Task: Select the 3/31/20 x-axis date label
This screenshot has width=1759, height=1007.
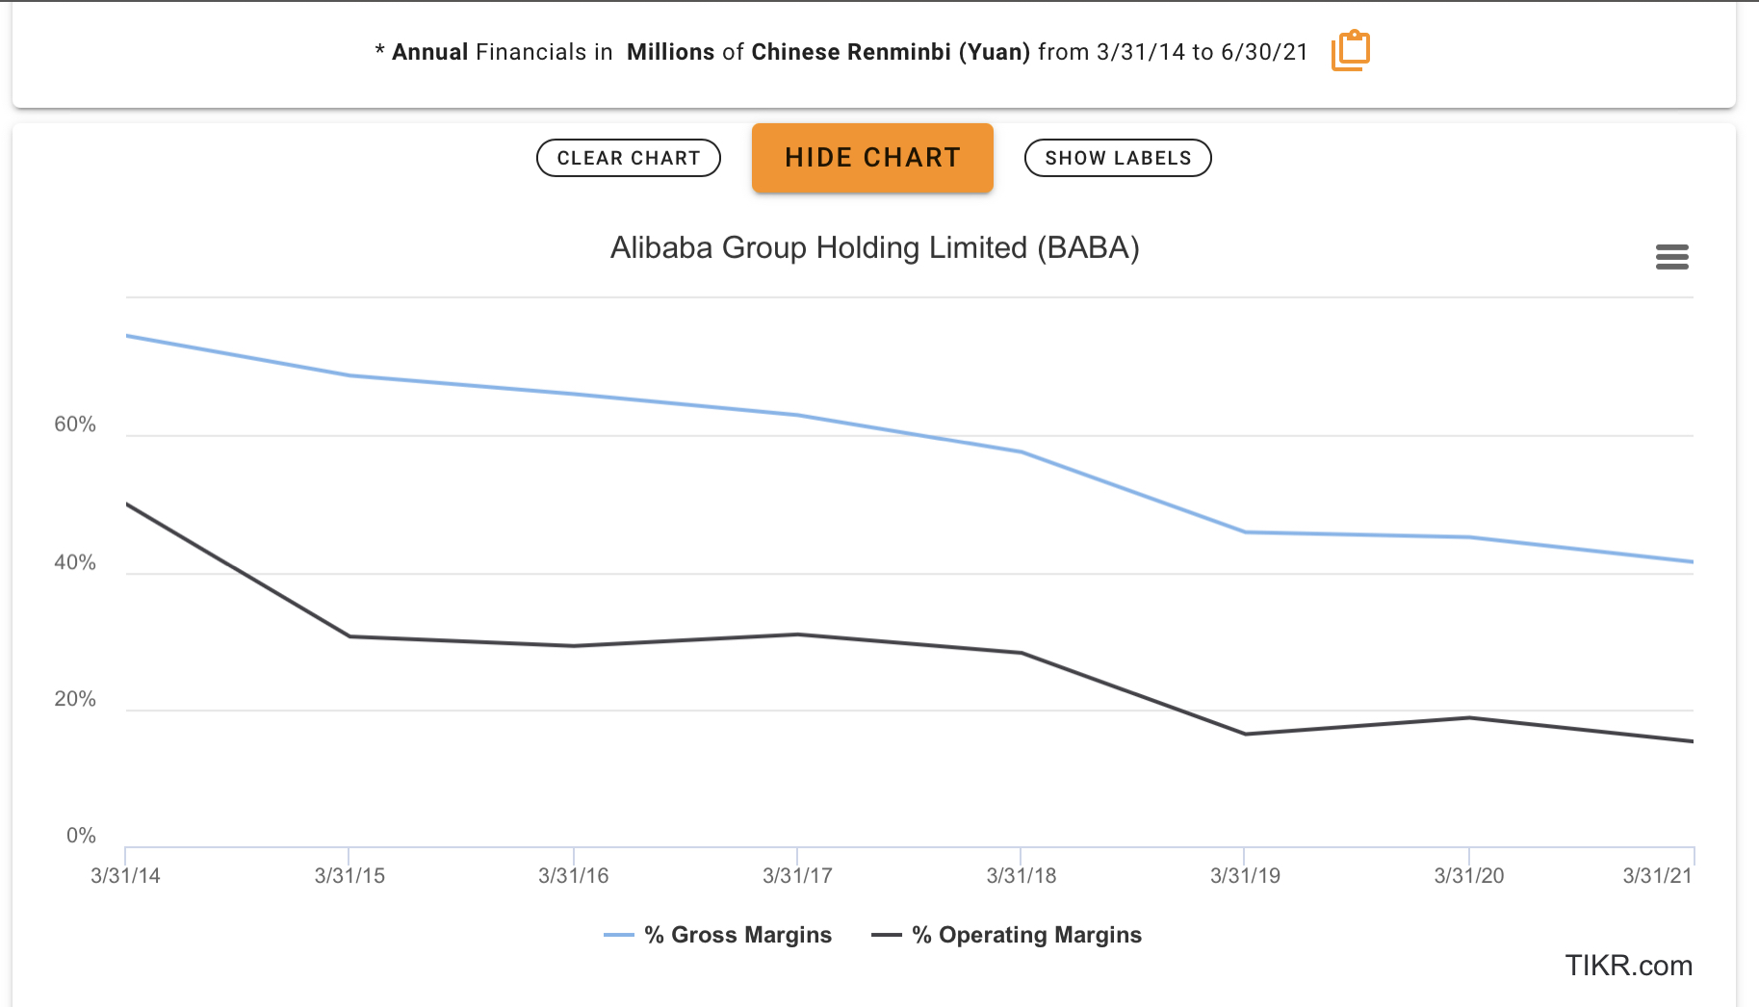Action: (1468, 876)
